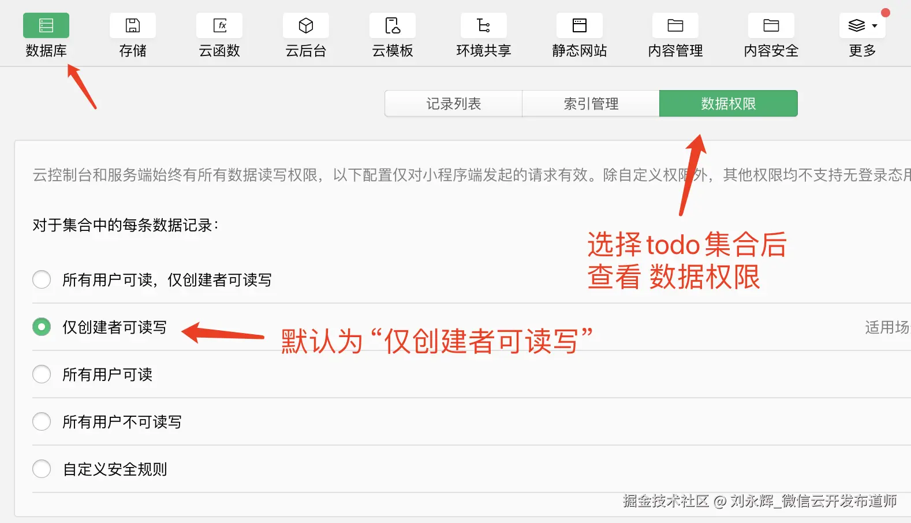This screenshot has width=911, height=523.
Task: Open the 内容管理 content management icon
Action: point(675,25)
